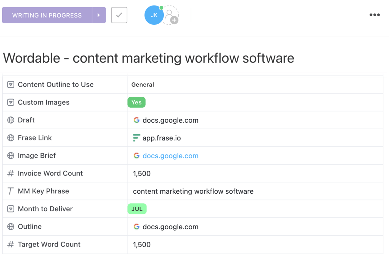Advance the status using the arrow button
This screenshot has height=254, width=389.
click(99, 15)
